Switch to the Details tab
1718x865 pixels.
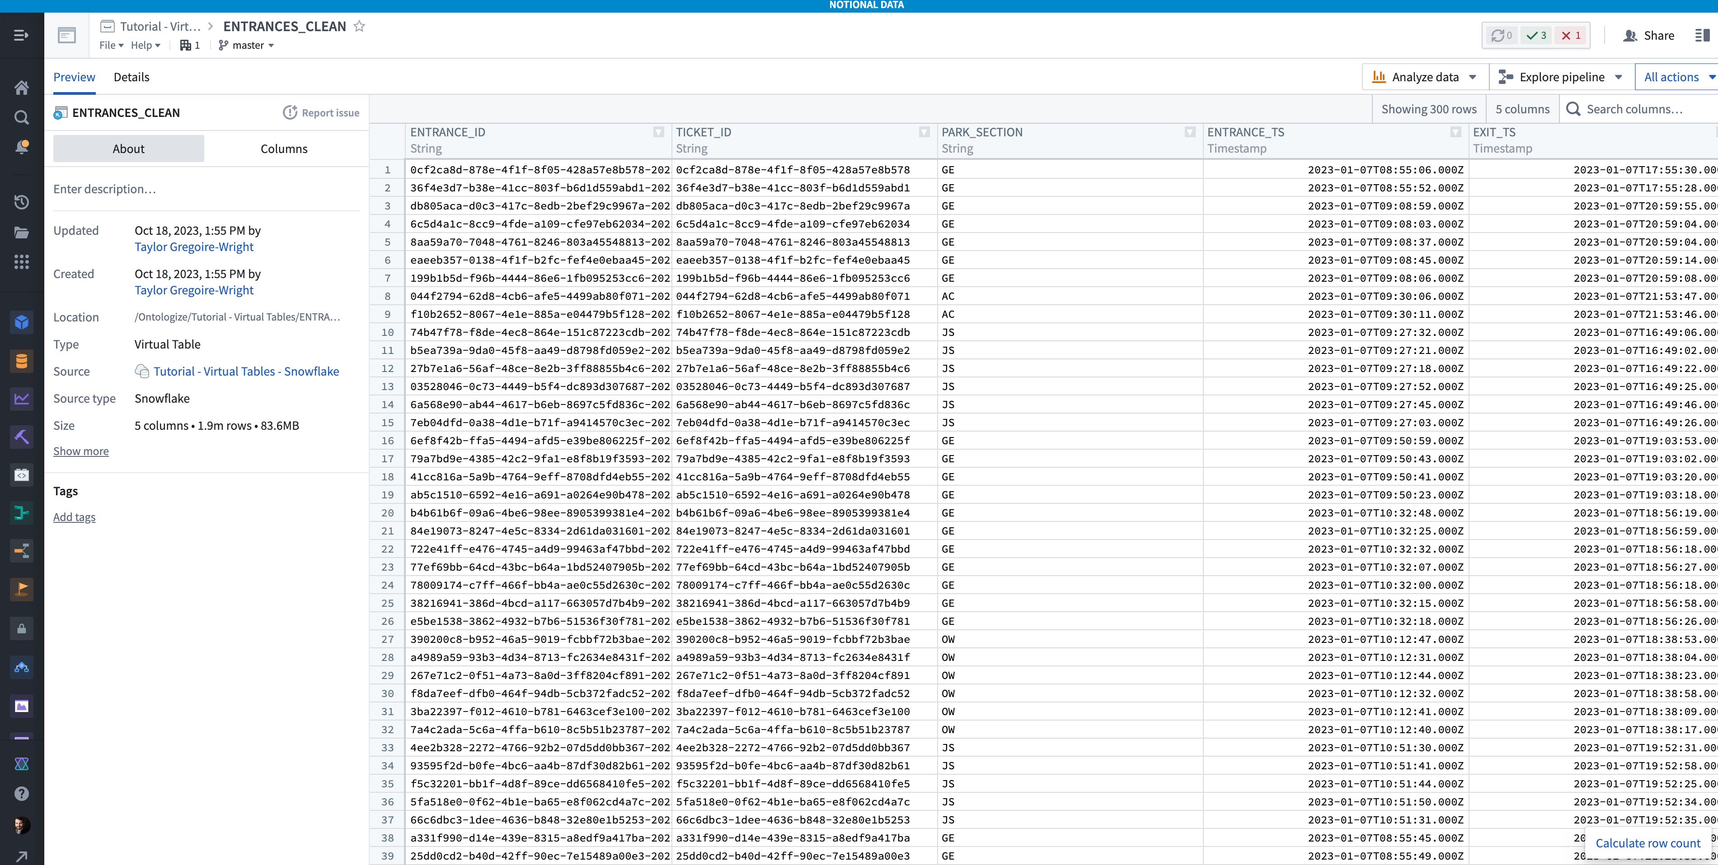click(131, 77)
